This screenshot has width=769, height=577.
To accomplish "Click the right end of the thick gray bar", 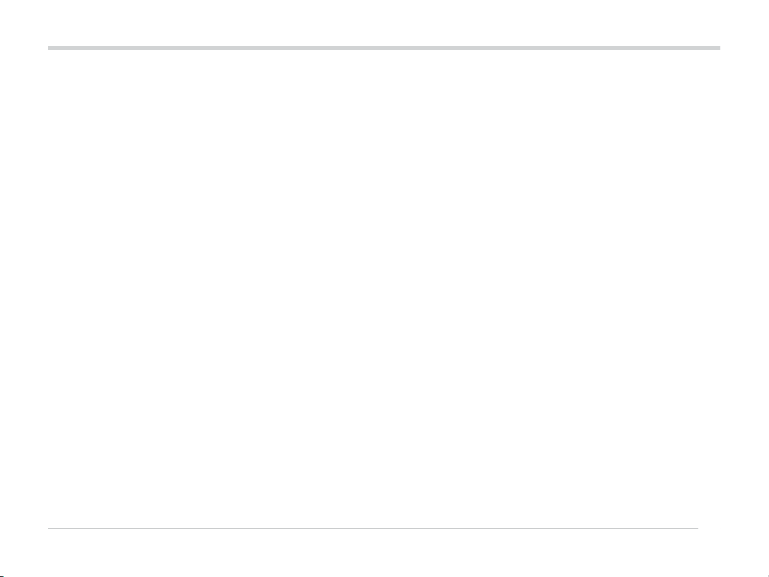I will (x=718, y=48).
